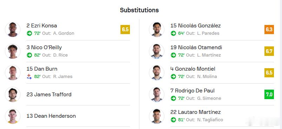This screenshot has height=129, width=282.
Task: Click Gonzalo Montiel's green substitution arrow icon
Action: coord(173,77)
